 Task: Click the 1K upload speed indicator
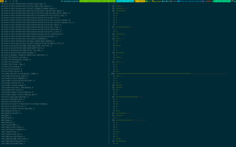167,1
